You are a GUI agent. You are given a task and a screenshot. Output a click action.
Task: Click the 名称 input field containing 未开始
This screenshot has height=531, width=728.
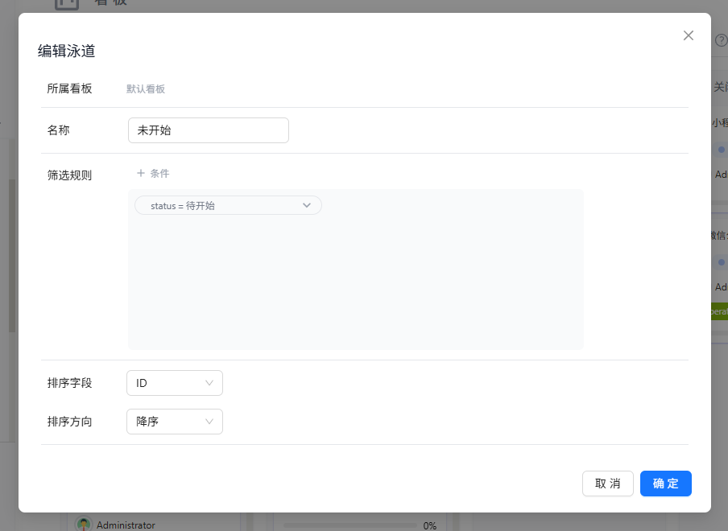point(209,130)
